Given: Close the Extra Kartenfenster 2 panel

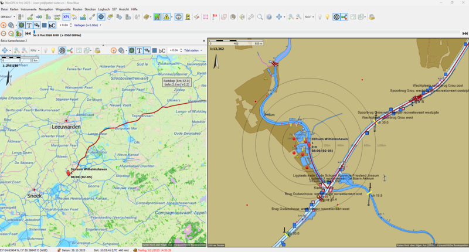Looking at the screenshot, I should tap(203, 41).
